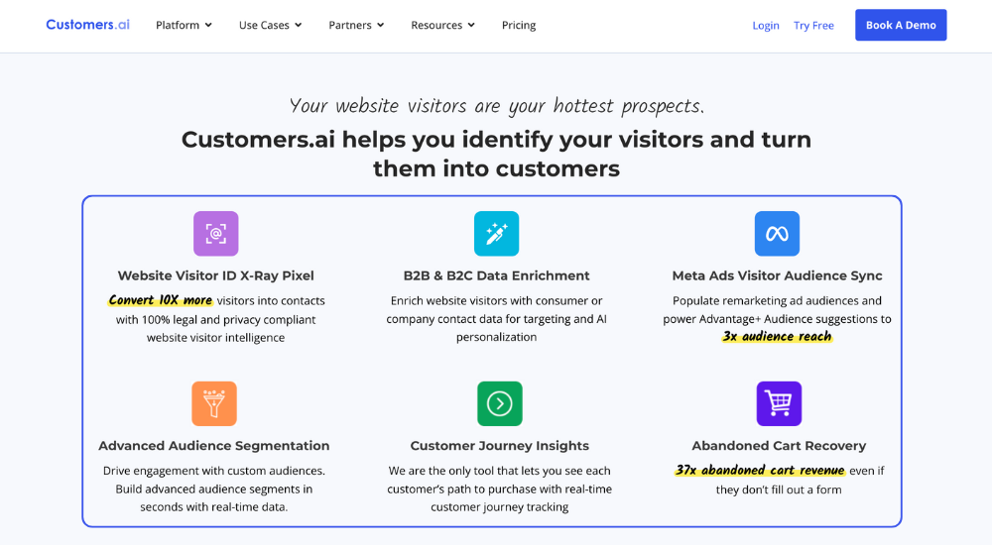Click the Book A Demo button
This screenshot has height=545, width=992.
(901, 25)
